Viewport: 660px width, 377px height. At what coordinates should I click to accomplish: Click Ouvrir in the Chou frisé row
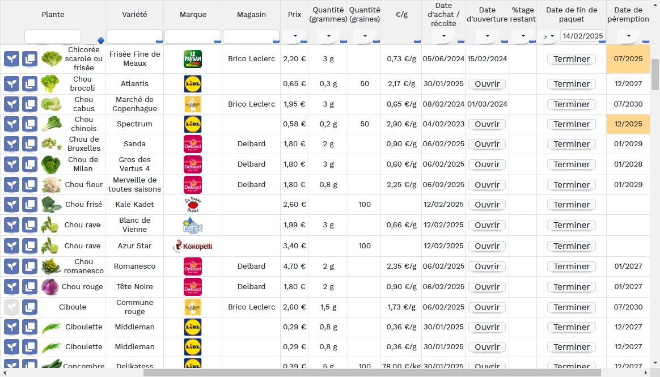487,205
